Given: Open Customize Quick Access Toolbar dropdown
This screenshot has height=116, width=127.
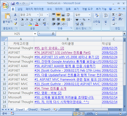Looking at the screenshot, I should (32, 3).
